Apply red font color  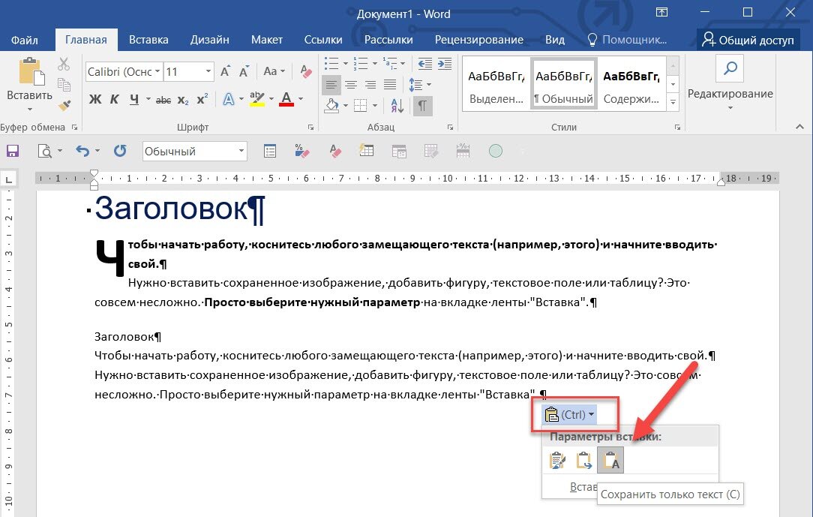(x=286, y=99)
